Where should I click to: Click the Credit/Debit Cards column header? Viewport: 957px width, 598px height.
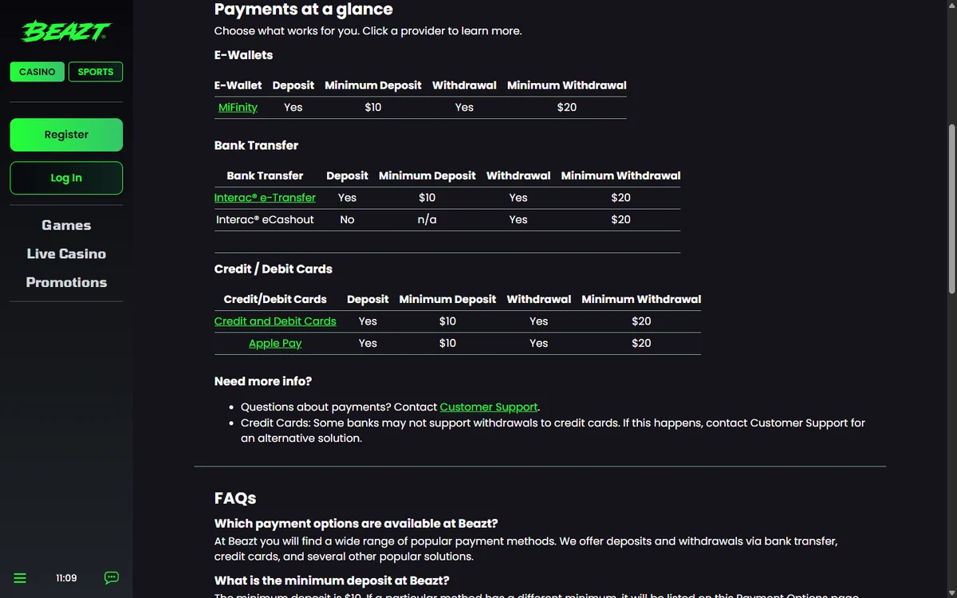pos(275,299)
